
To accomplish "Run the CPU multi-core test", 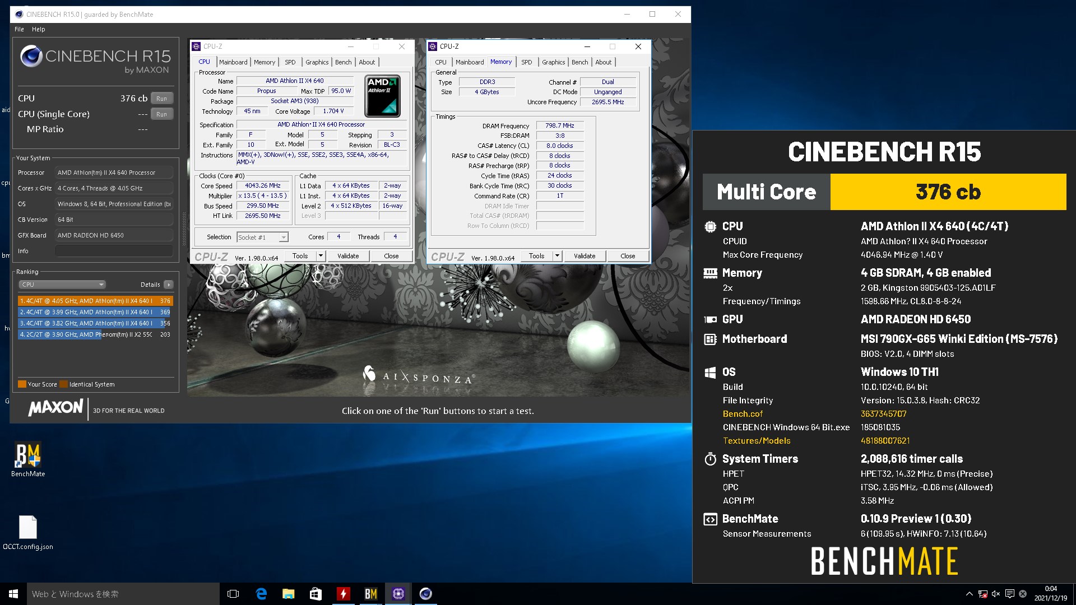I will tap(161, 98).
